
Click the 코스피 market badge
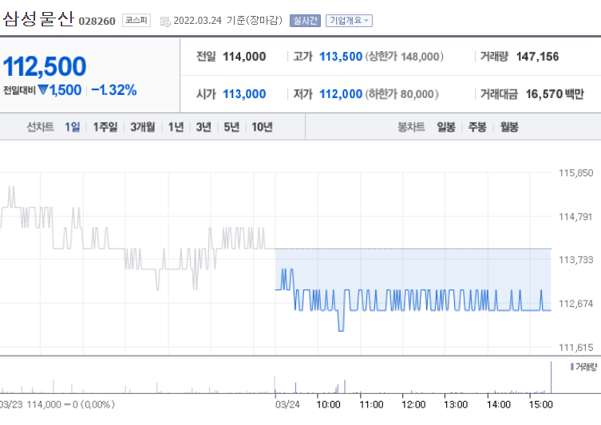tap(136, 20)
